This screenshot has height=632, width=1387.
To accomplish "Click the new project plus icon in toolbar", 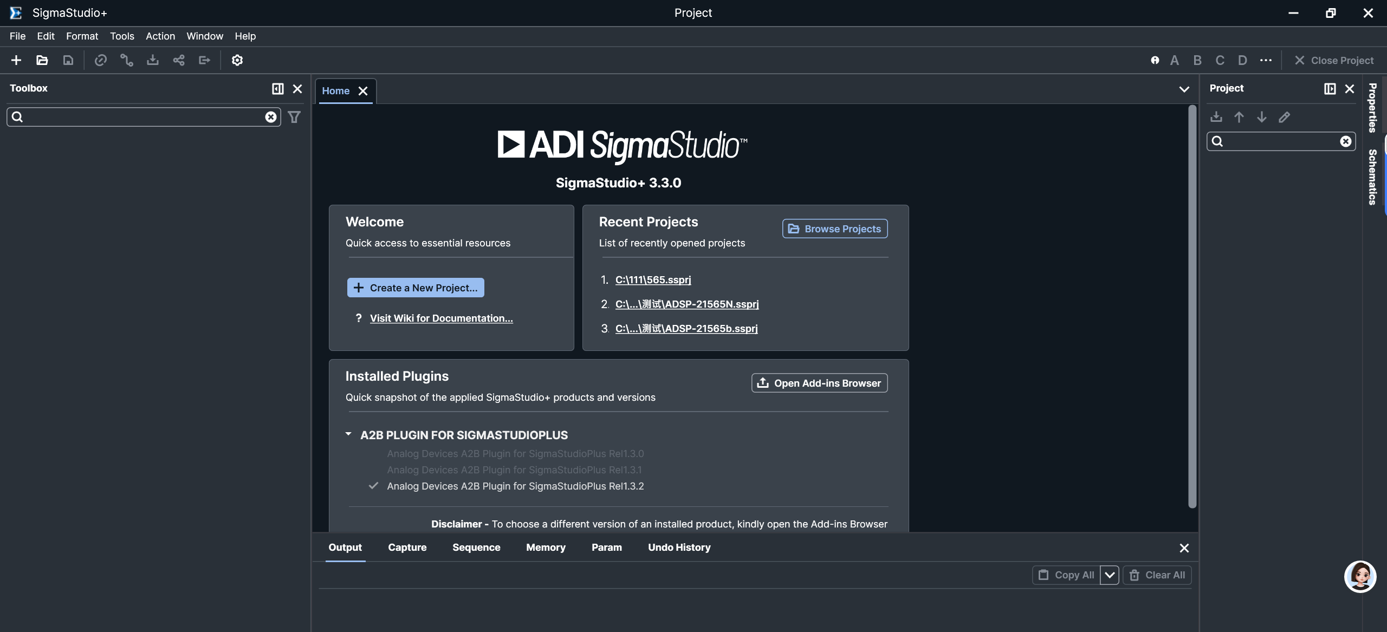I will 16,60.
